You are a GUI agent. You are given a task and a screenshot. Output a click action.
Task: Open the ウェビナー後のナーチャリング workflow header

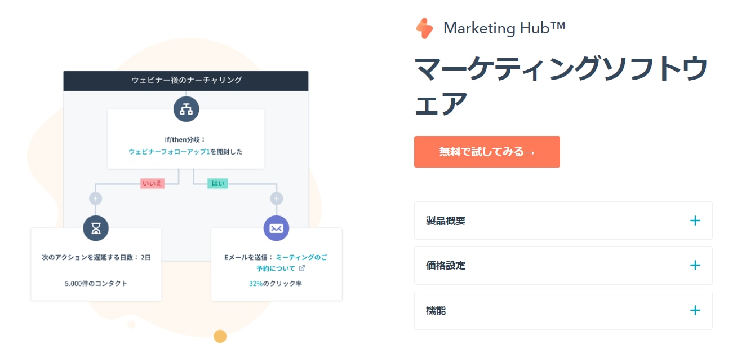pyautogui.click(x=186, y=80)
